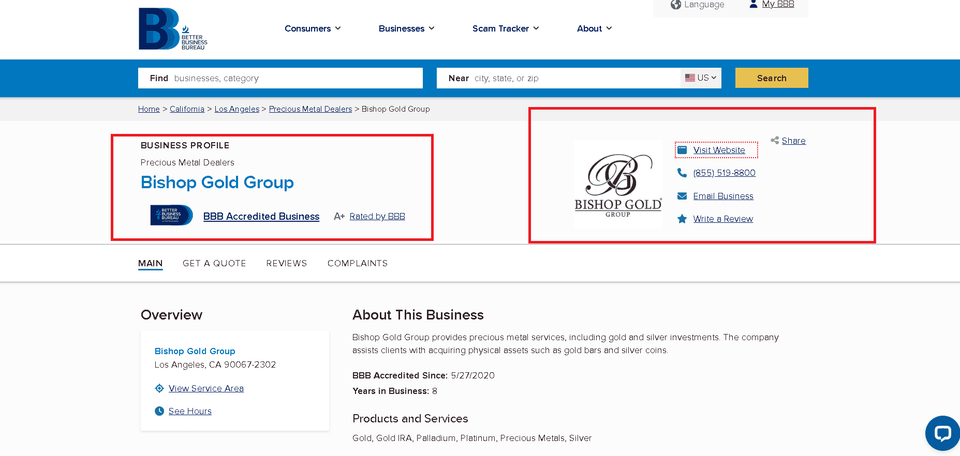Expand the Businesses menu
The height and width of the screenshot is (456, 960).
pos(406,28)
